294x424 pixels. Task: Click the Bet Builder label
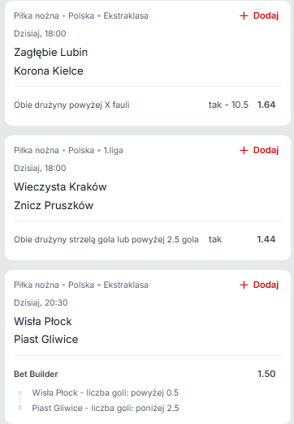[36, 374]
